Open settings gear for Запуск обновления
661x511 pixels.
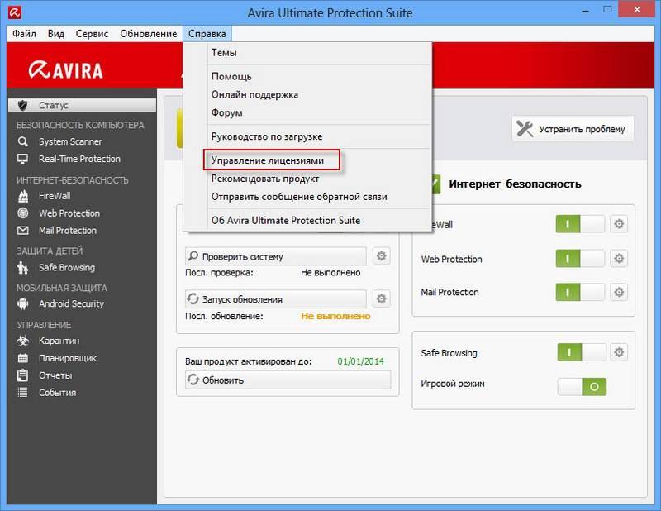tap(381, 298)
